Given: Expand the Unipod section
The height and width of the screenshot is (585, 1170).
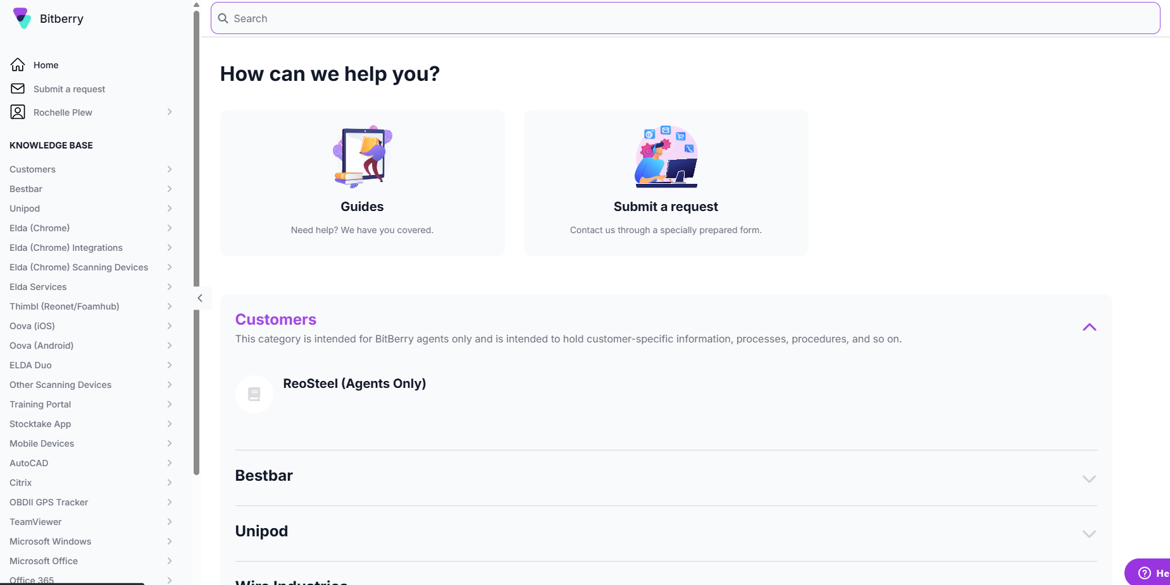Looking at the screenshot, I should tap(1089, 534).
